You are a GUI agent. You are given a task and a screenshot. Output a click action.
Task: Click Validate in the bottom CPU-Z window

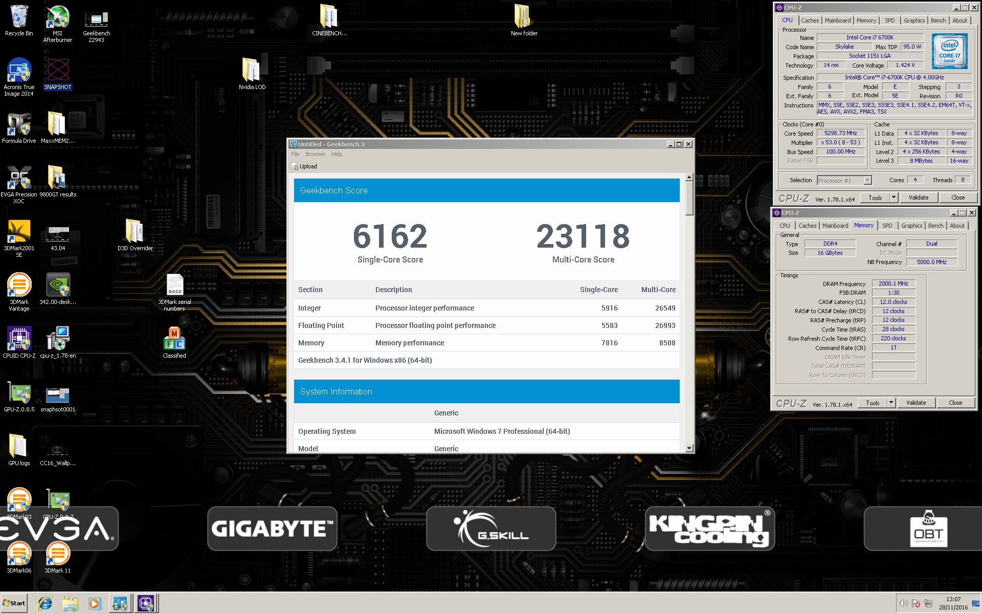[916, 403]
